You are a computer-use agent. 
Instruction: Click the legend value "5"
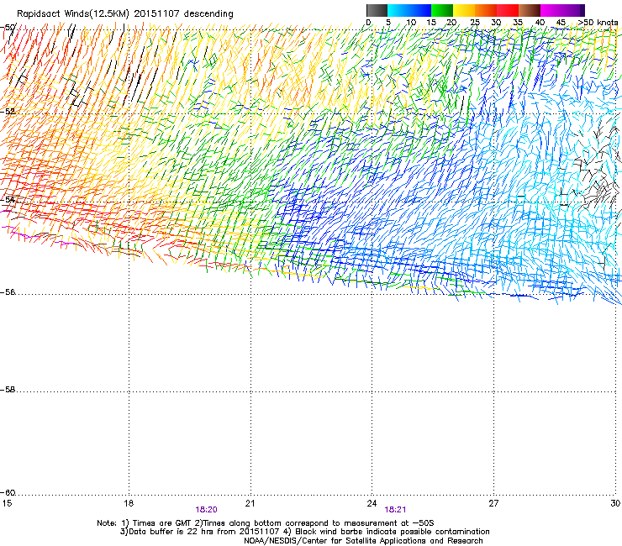pos(388,23)
